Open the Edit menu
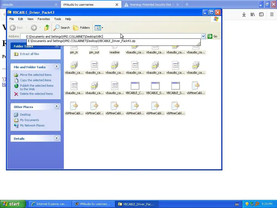Viewport: 277px width, 208px height. (x=21, y=19)
